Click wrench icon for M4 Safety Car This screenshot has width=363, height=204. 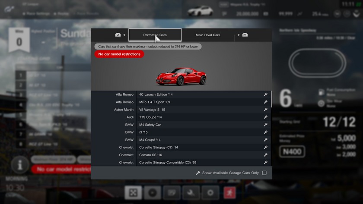[265, 125]
